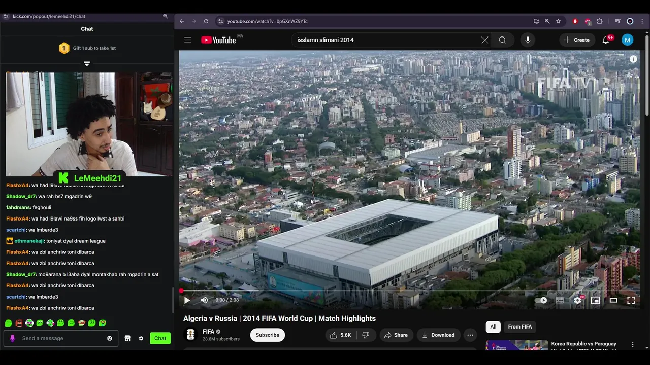The width and height of the screenshot is (650, 365).
Task: Click the YouTube search input field
Action: point(386,40)
